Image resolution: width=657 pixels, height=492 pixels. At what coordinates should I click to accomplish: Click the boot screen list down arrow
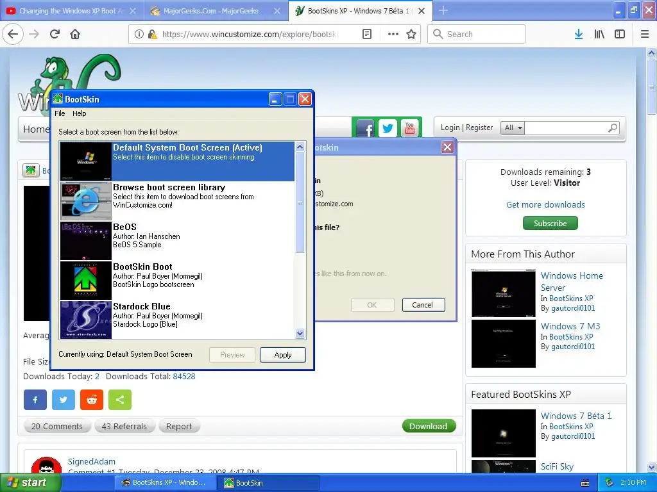click(x=300, y=333)
